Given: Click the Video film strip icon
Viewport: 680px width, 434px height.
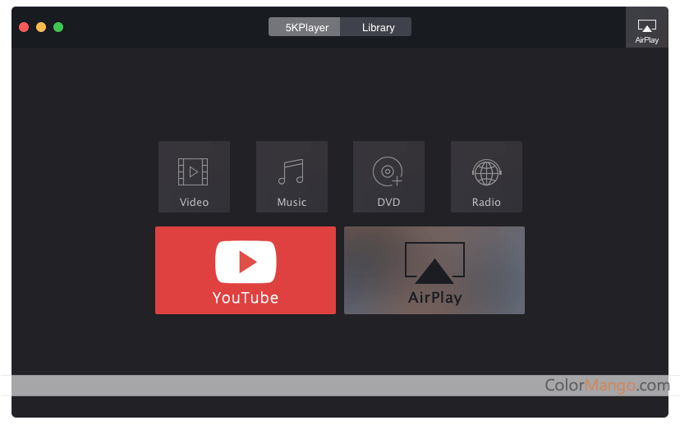Looking at the screenshot, I should pyautogui.click(x=193, y=171).
